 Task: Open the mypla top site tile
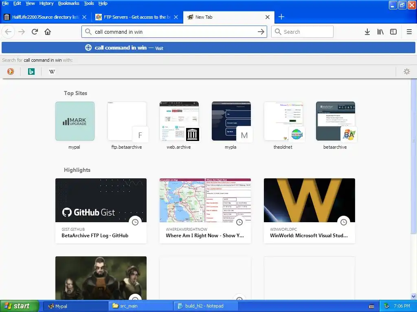[231, 121]
